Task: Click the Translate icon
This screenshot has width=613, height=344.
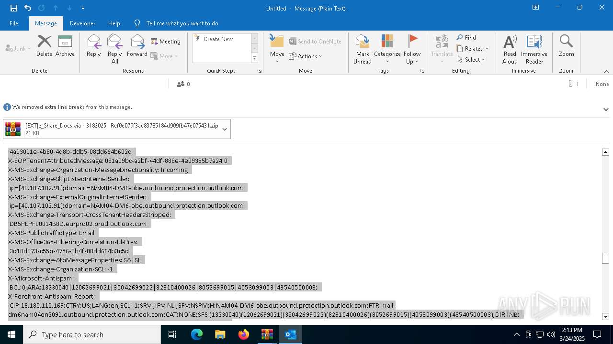Action: (442, 49)
